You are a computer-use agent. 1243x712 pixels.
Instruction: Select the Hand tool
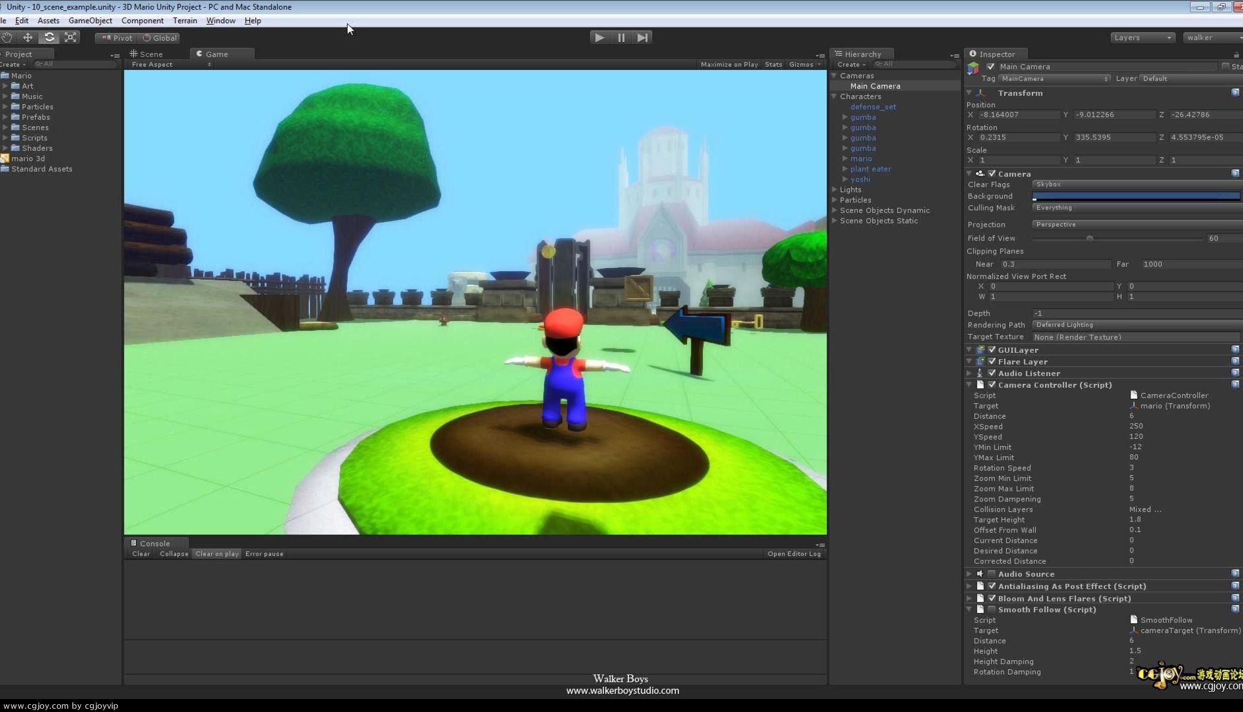click(7, 38)
